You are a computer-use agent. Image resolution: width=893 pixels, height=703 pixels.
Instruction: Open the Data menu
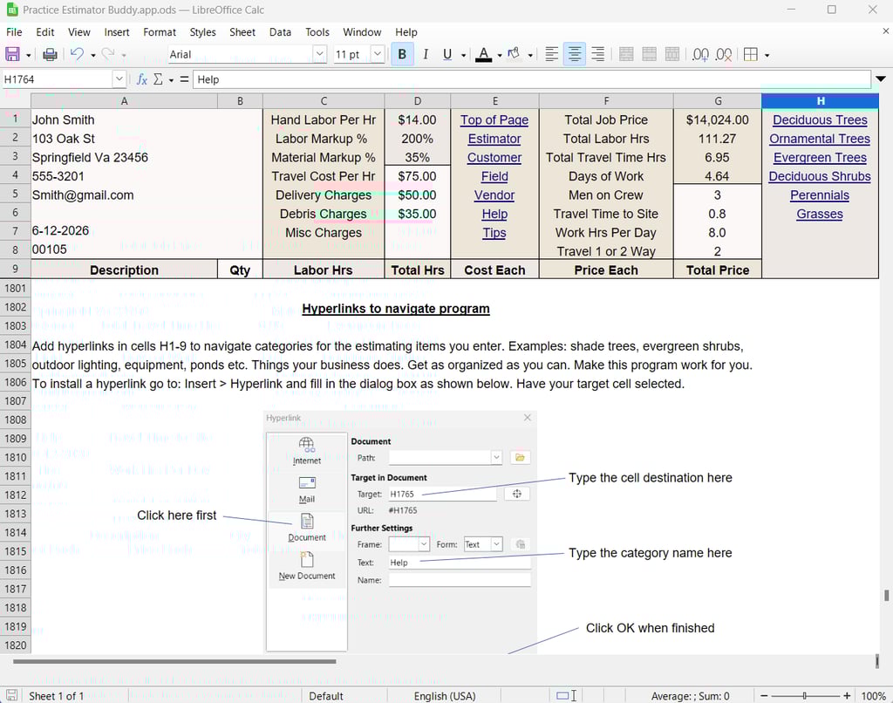coord(279,32)
